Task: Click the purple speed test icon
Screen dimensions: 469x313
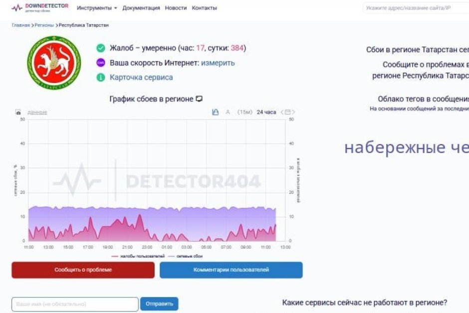Action: click(101, 63)
